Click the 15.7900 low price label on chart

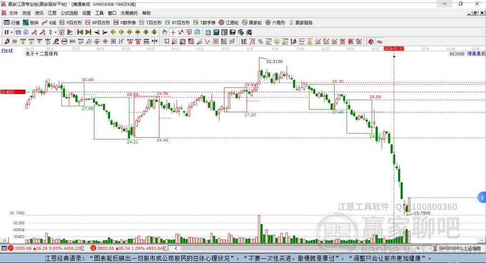[422, 213]
